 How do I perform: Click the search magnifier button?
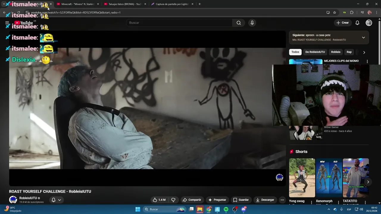239,23
